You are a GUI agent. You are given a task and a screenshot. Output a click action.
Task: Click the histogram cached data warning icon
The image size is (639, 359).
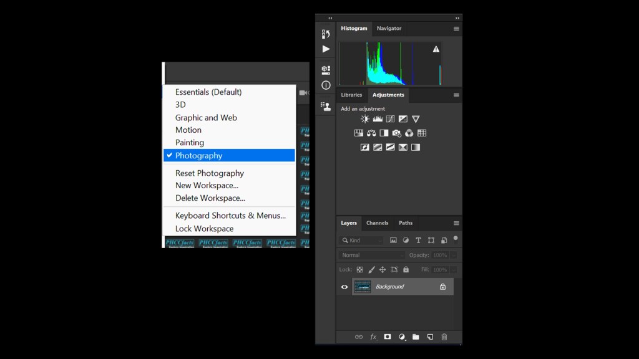(x=436, y=49)
